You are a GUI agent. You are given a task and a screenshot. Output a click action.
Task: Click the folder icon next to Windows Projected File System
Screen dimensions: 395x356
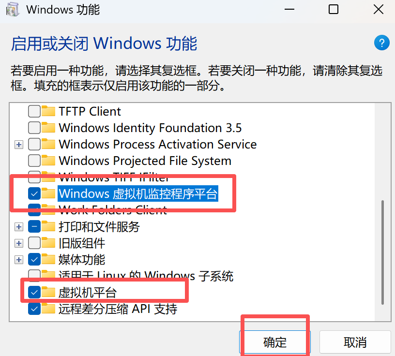[x=48, y=161]
